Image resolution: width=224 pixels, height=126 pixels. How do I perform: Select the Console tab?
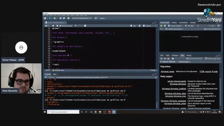click(x=48, y=74)
